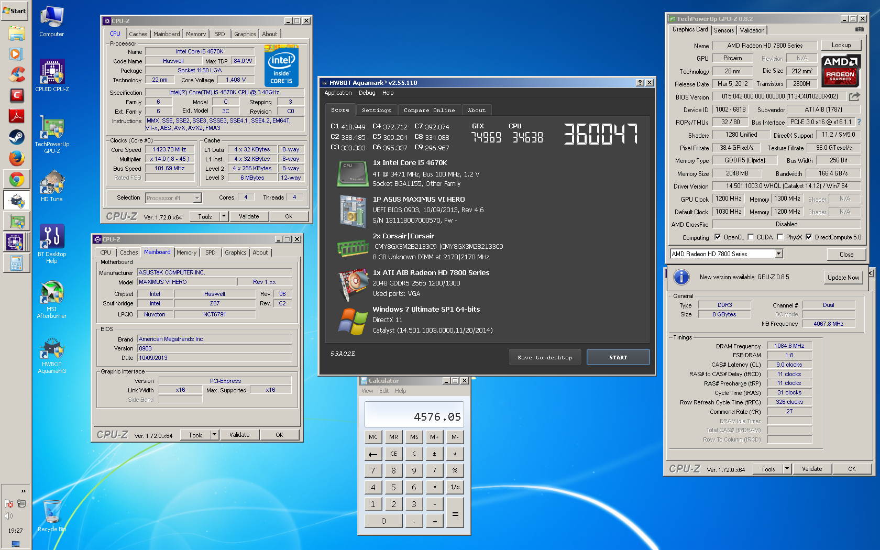Click OK in the Memory CPU-Z window
This screenshot has height=550, width=880.
coord(852,468)
